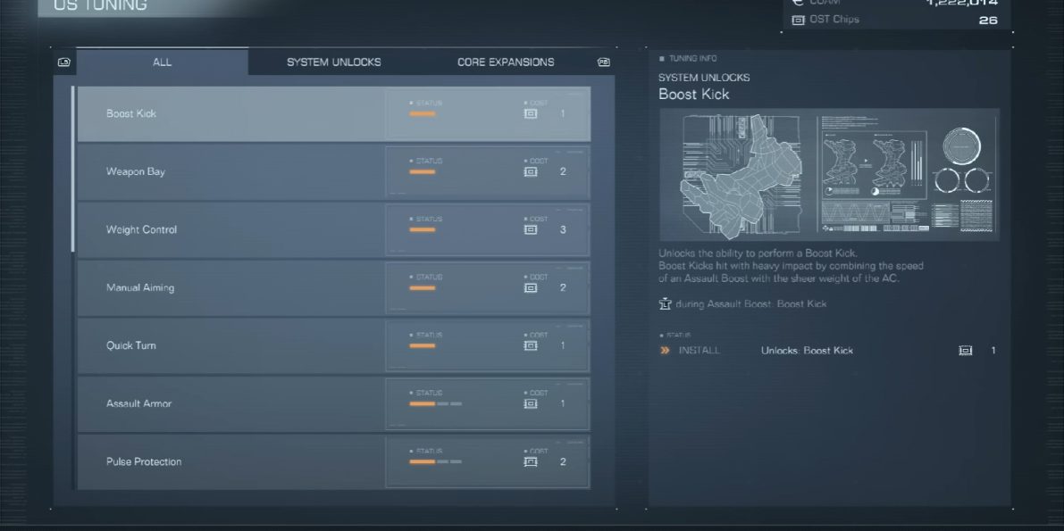
Task: Click the Pulse Protection status level indicator
Action: [x=436, y=461]
